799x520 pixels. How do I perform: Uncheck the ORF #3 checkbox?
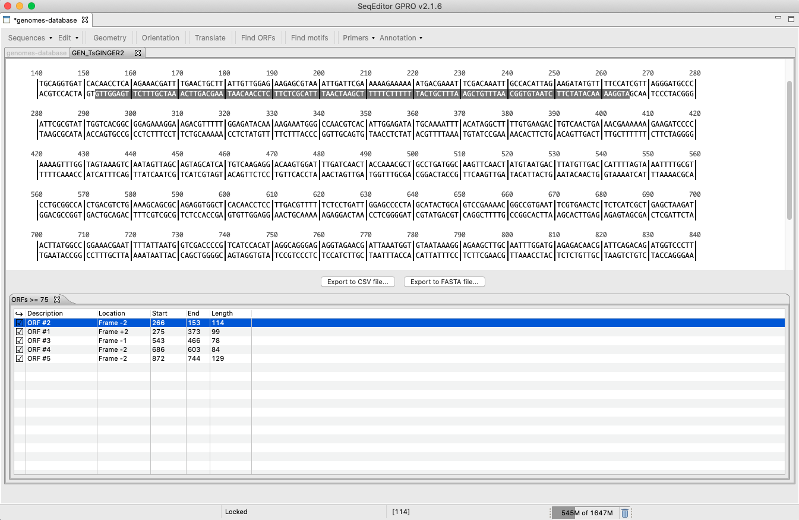pos(20,341)
